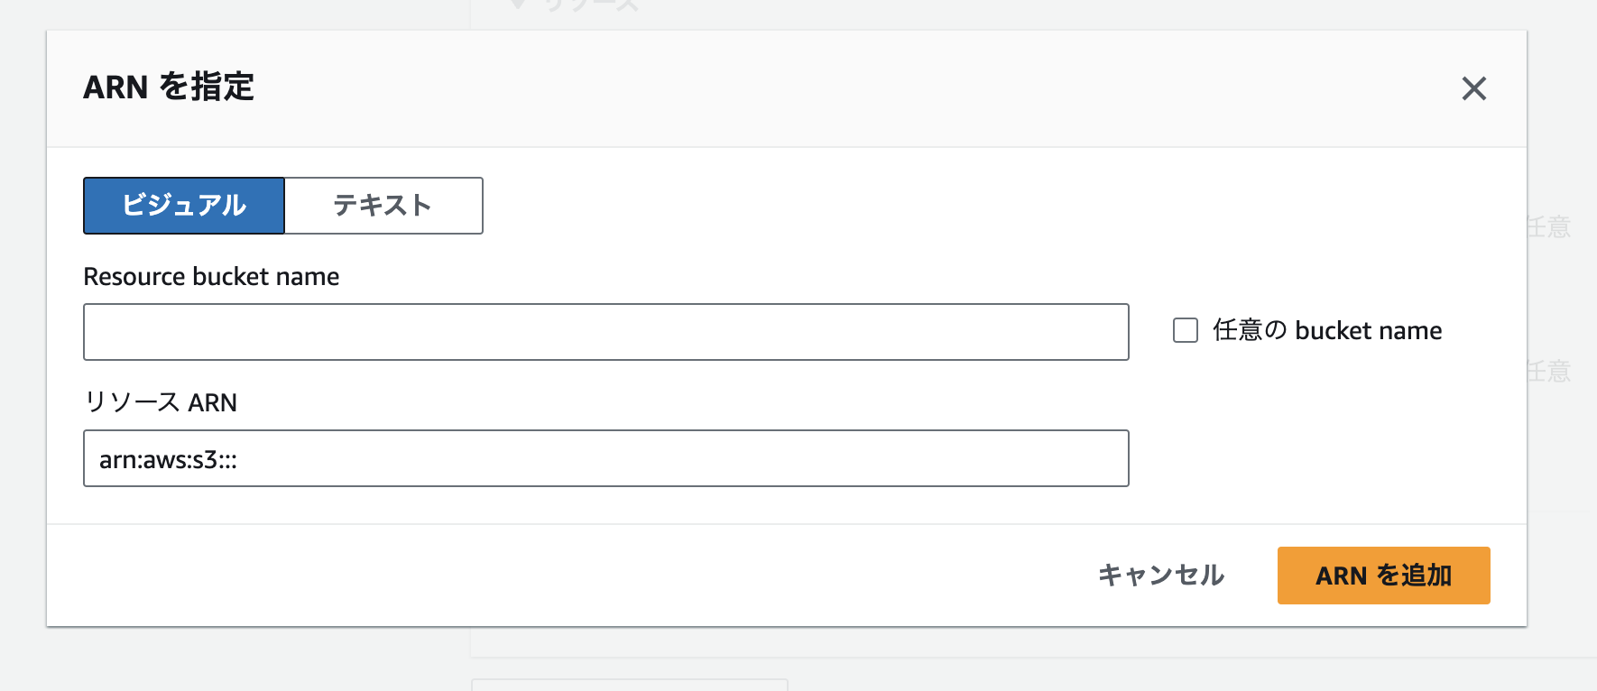Click the Resource bucket name label
1597x691 pixels.
[211, 276]
